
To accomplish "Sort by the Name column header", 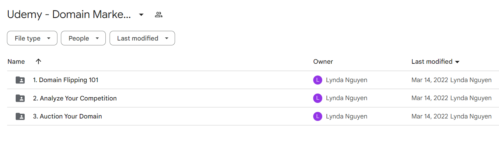I will coord(16,62).
